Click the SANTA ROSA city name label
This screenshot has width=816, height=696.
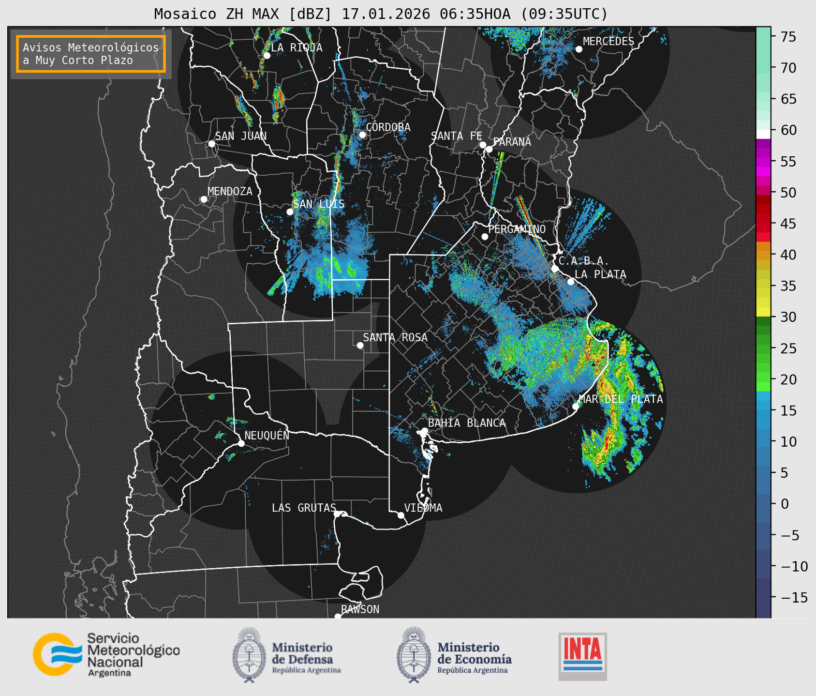[x=395, y=337]
